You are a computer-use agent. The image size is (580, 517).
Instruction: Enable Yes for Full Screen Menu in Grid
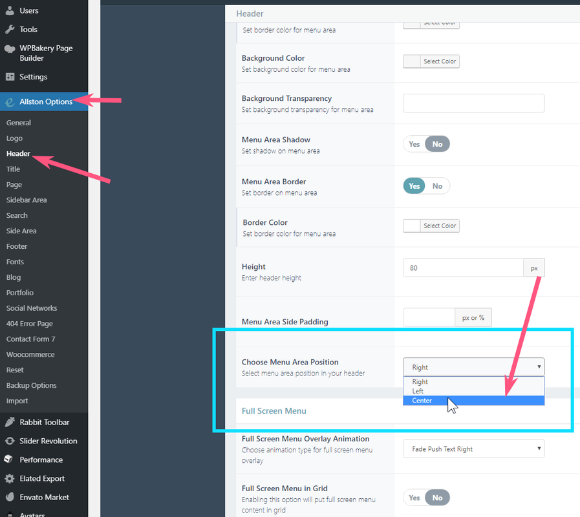point(414,498)
